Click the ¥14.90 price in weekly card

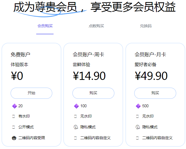tap(89, 76)
